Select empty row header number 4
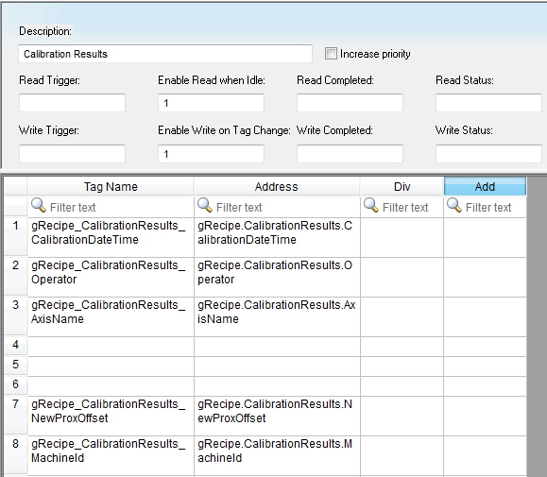 tap(16, 347)
